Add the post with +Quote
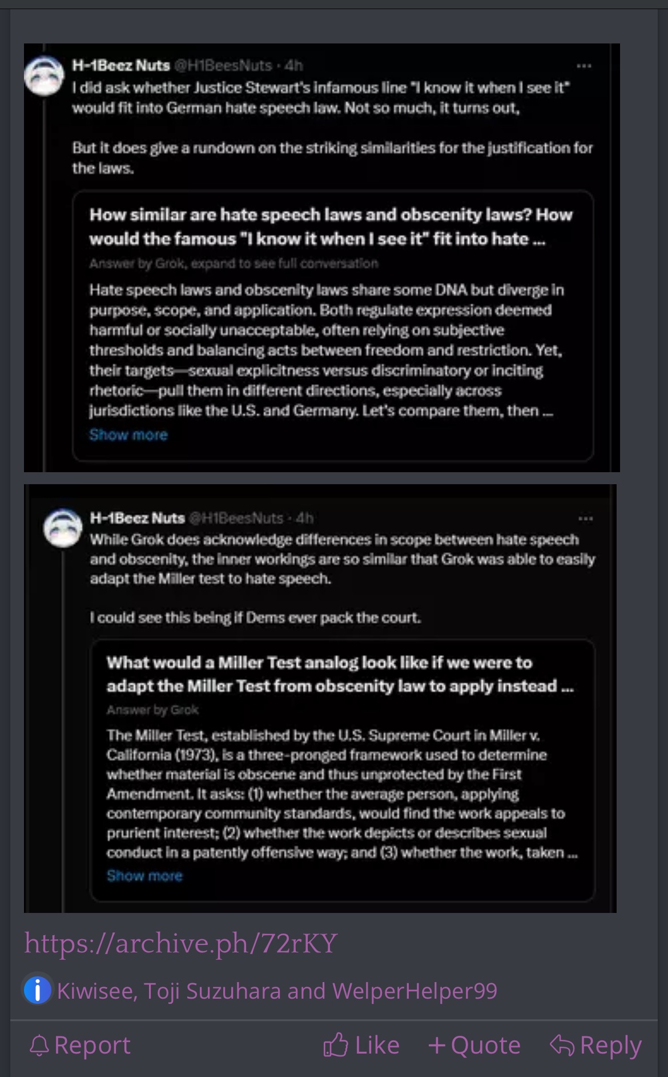This screenshot has height=1077, width=668. point(474,1045)
